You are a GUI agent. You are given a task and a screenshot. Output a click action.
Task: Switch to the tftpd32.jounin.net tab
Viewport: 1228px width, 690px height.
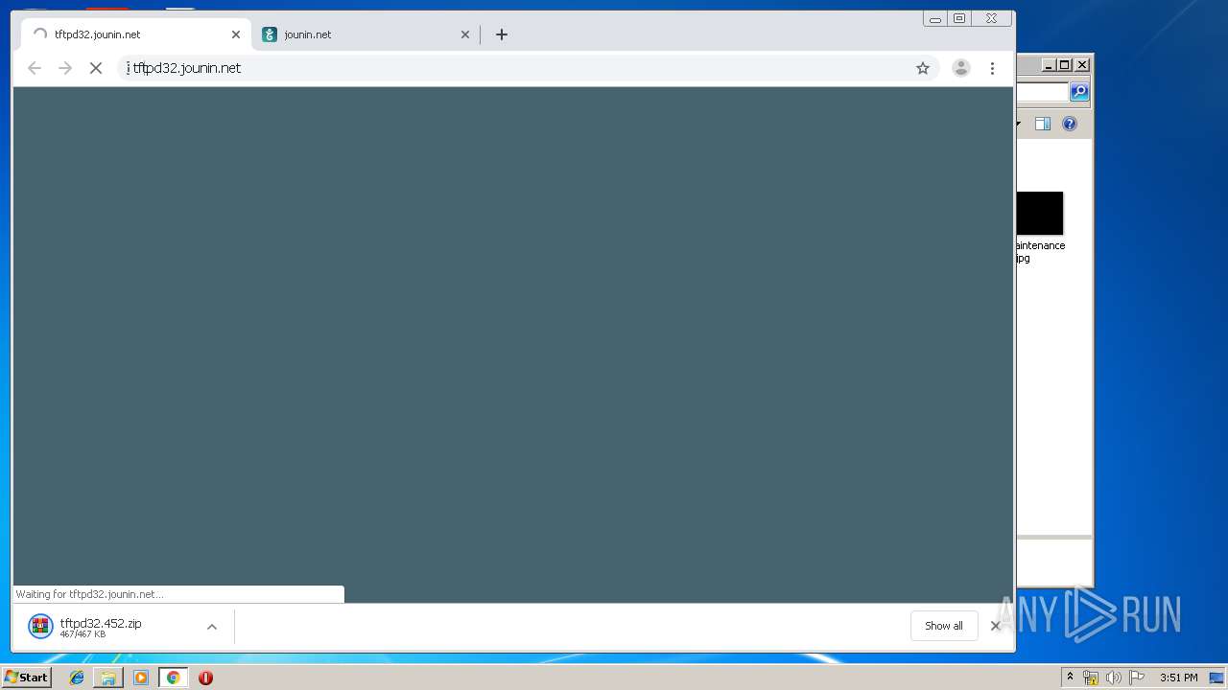pyautogui.click(x=134, y=34)
